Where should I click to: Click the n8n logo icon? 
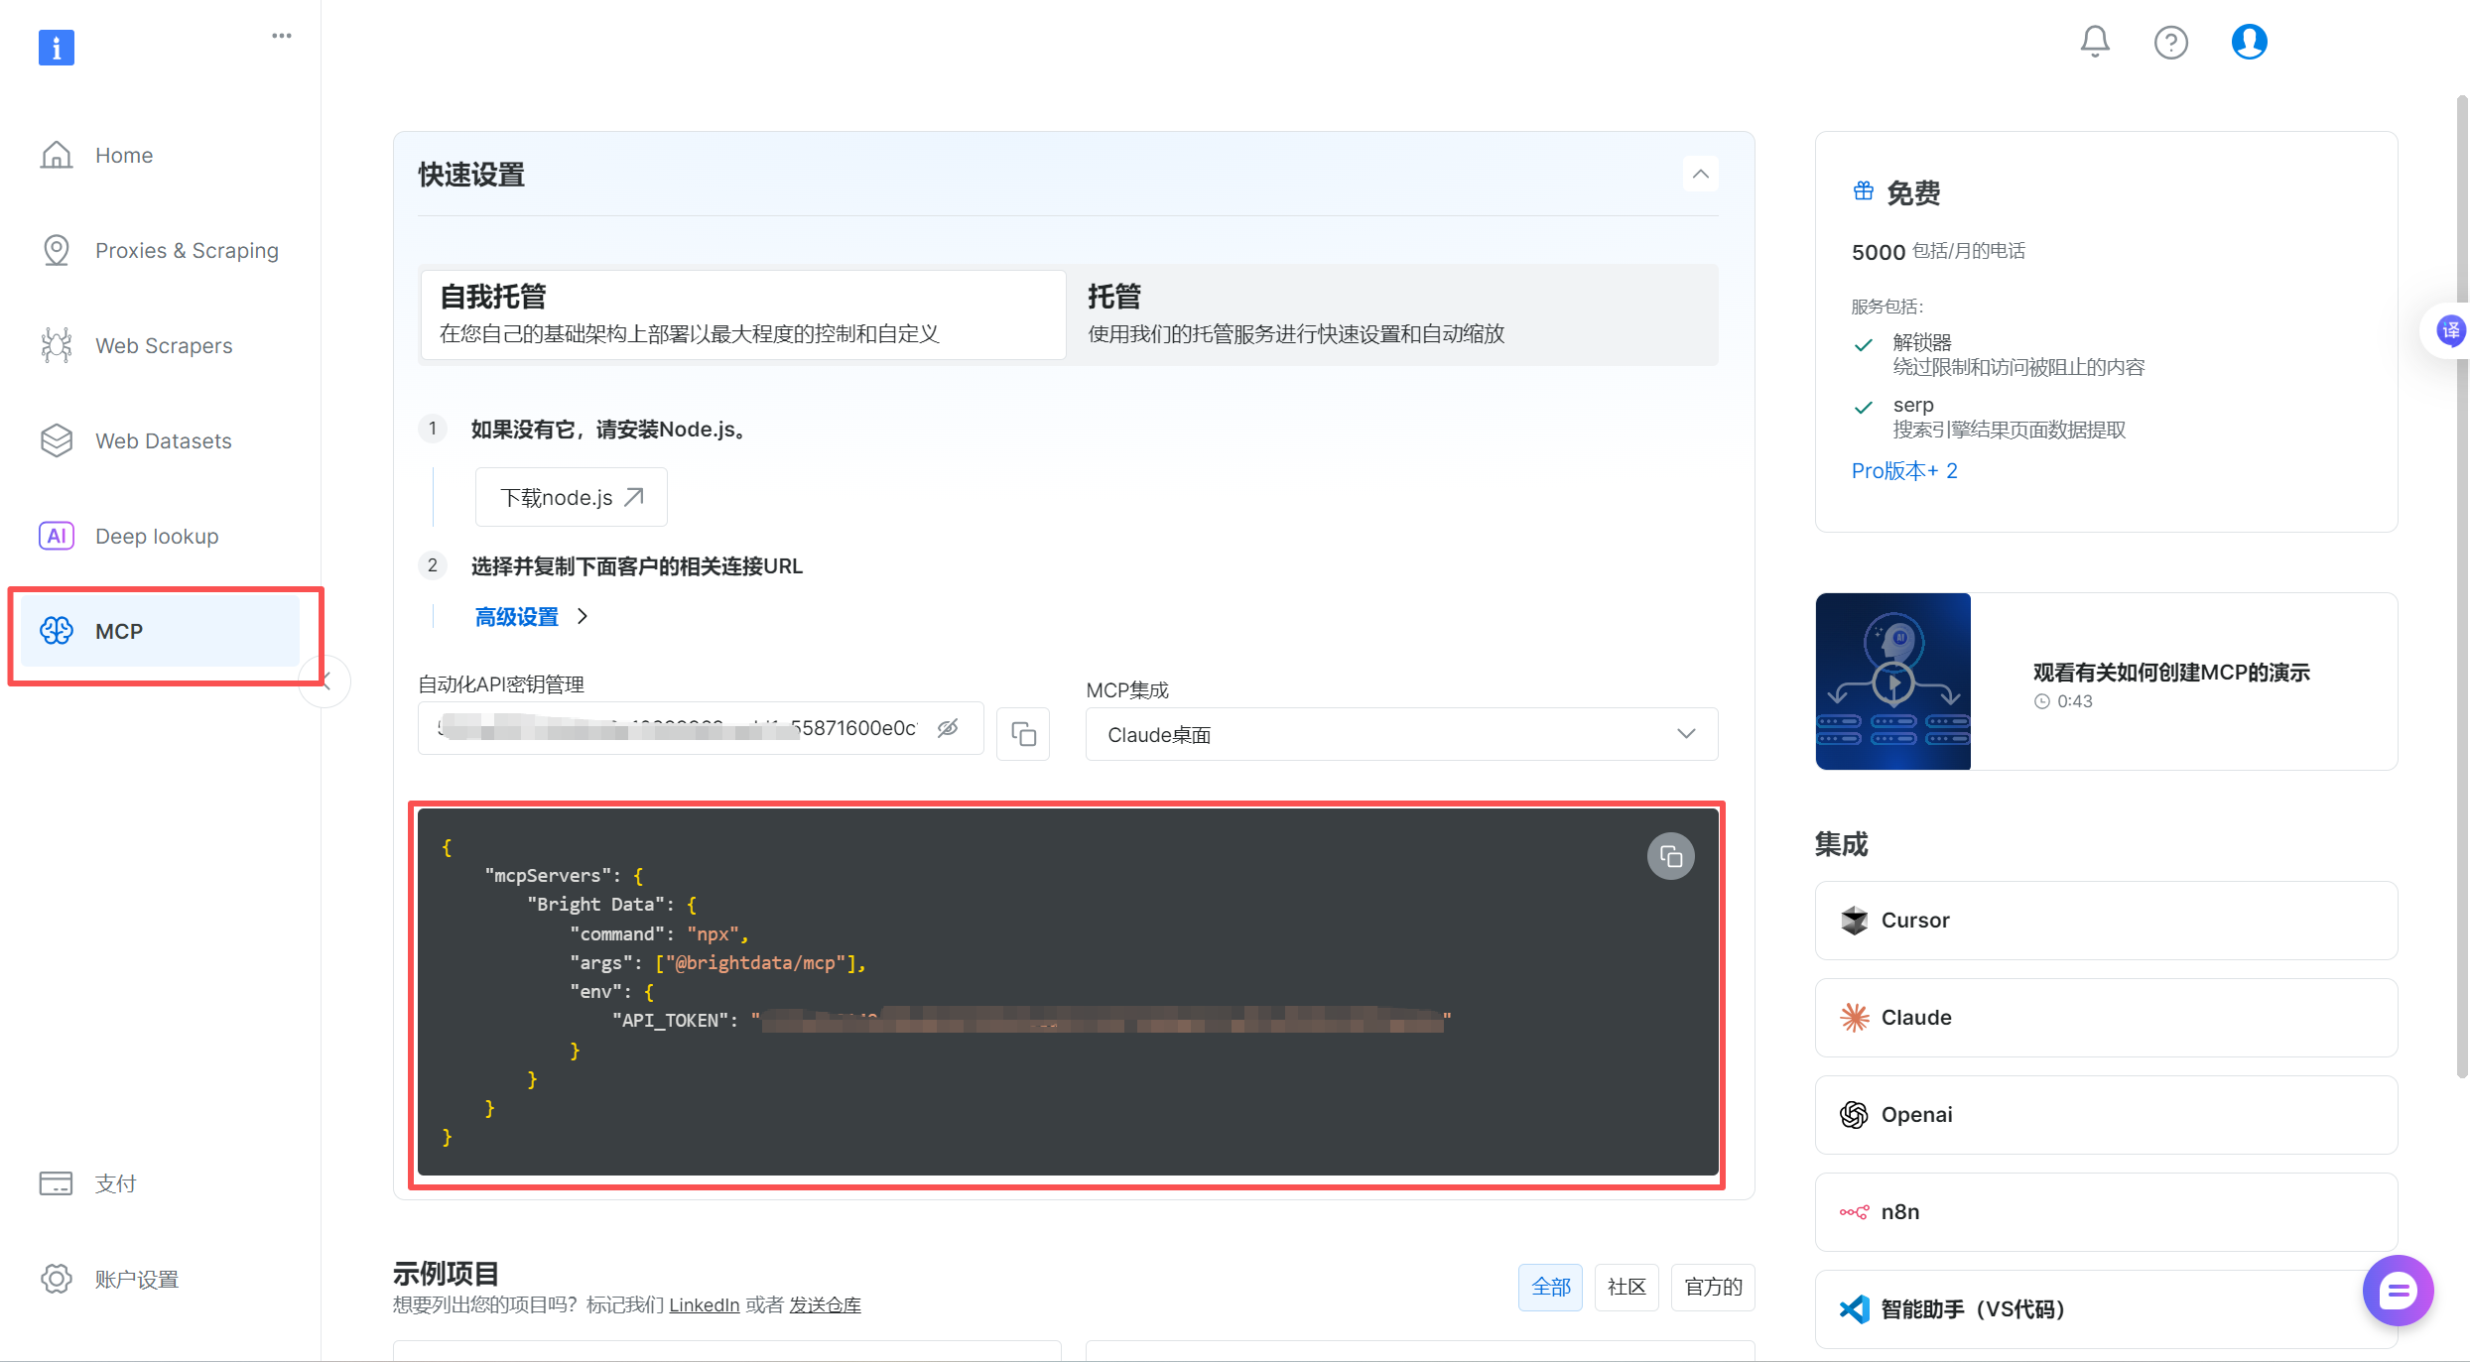point(1854,1212)
